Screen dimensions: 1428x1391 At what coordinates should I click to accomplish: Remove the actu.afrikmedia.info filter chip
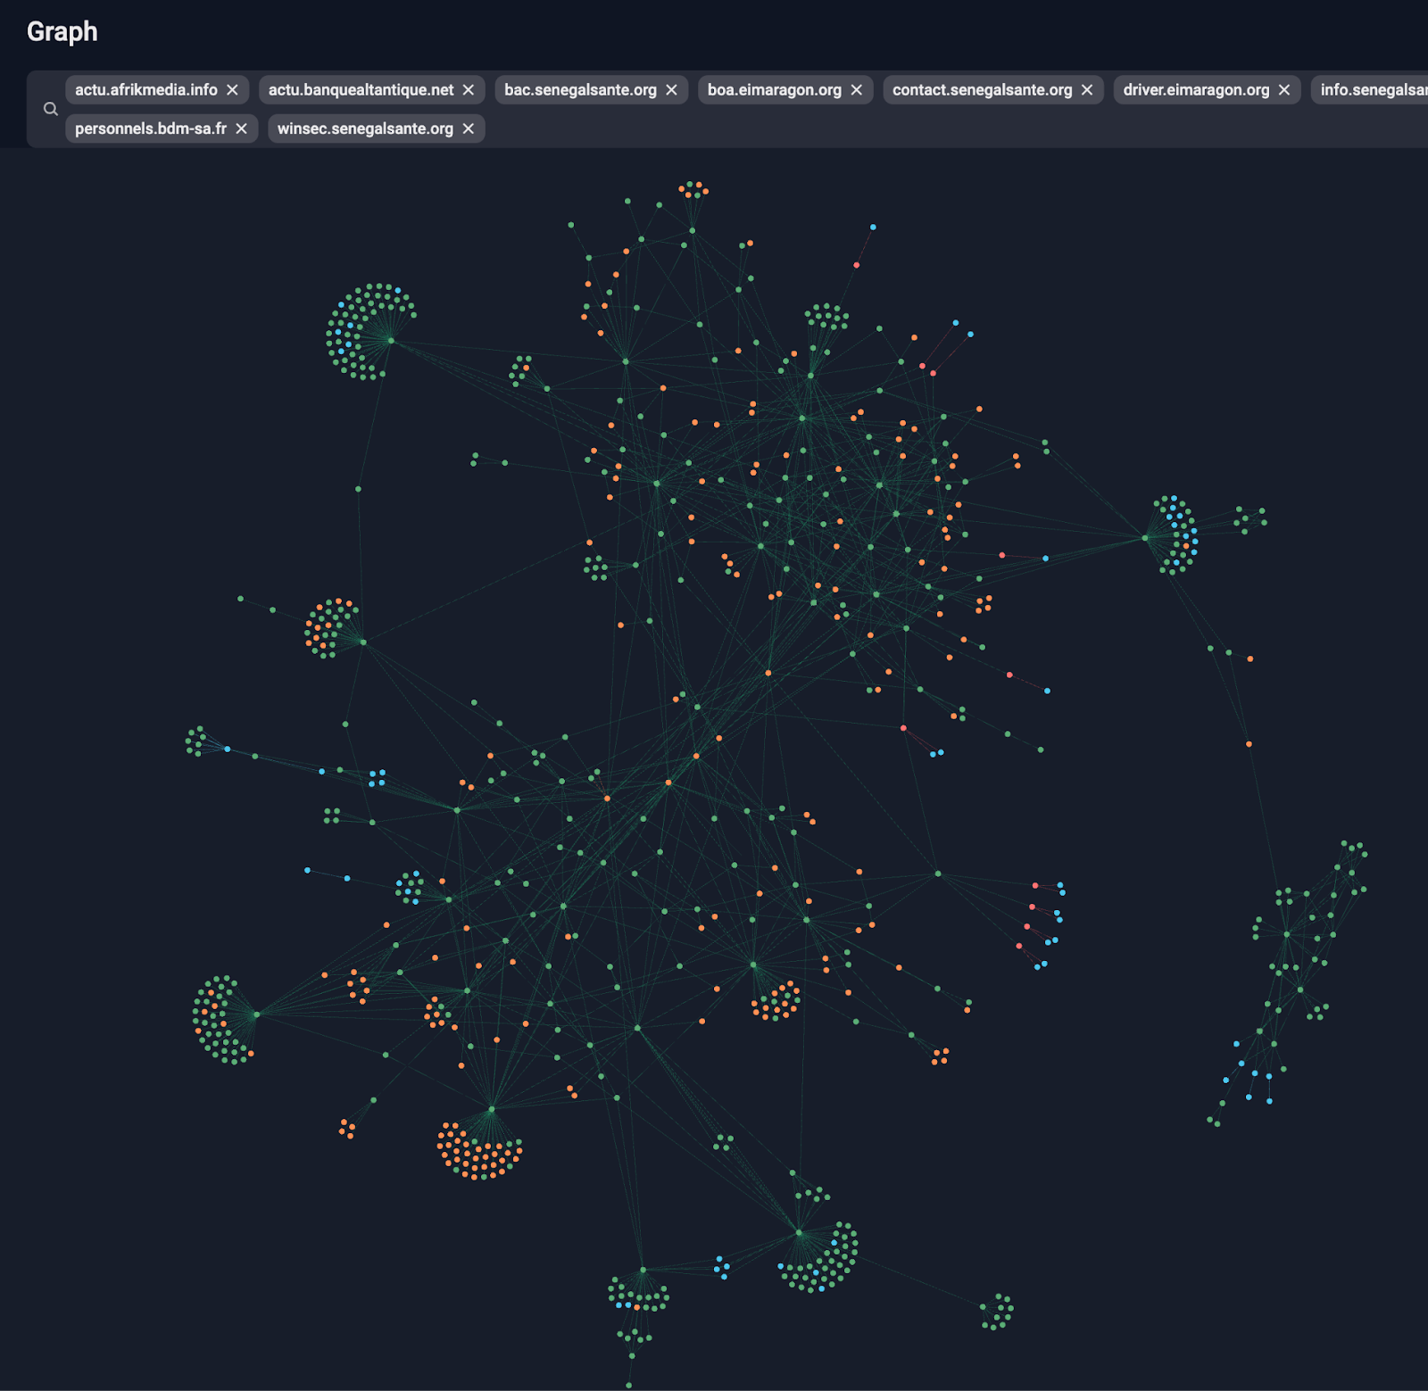[232, 89]
